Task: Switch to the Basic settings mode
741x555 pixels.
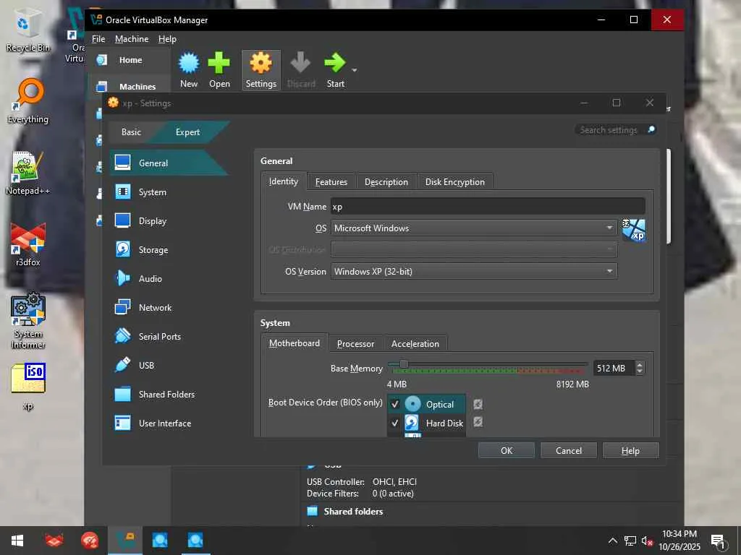Action: coord(131,132)
